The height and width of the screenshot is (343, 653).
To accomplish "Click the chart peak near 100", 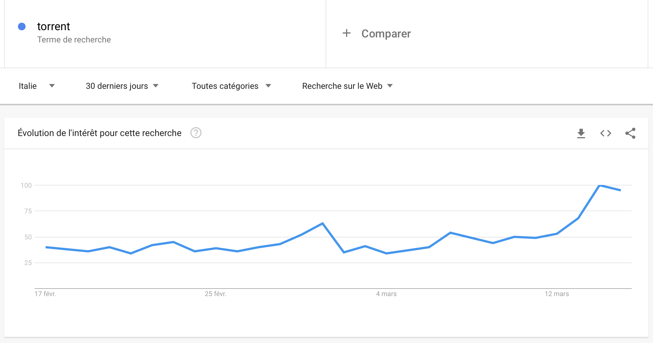I will tap(600, 185).
